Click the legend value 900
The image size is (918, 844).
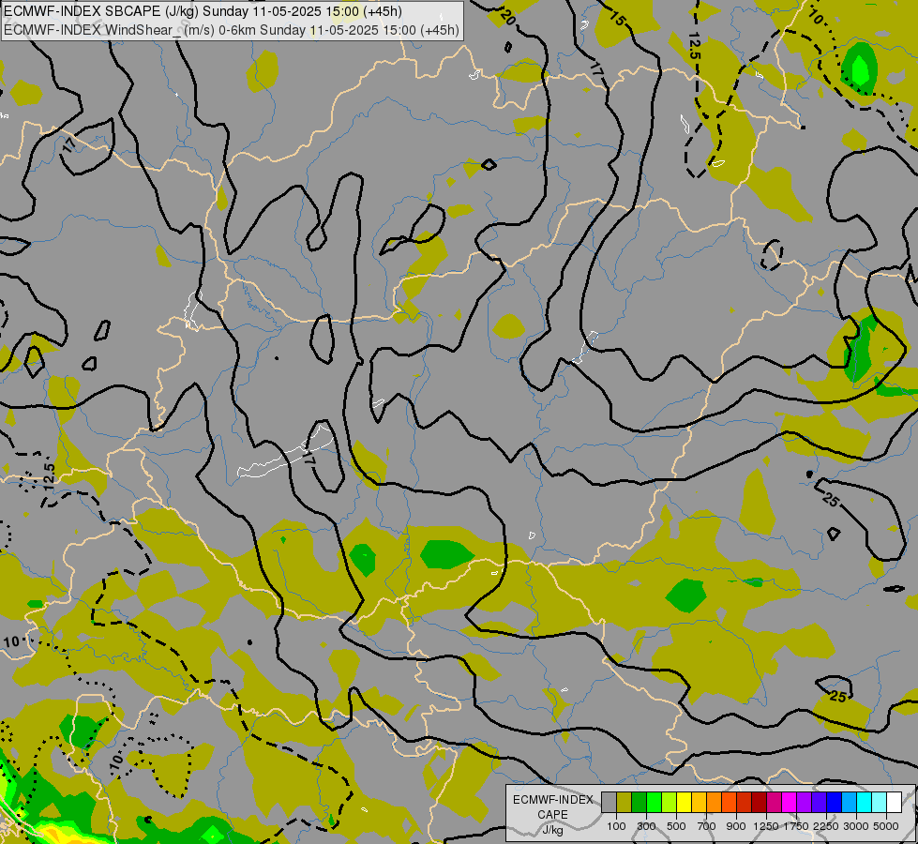(736, 826)
